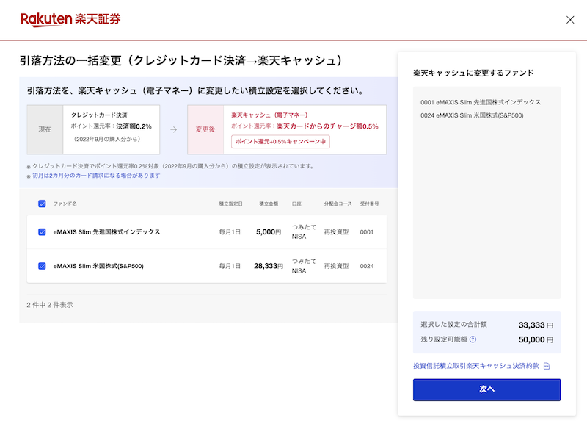This screenshot has height=421, width=587.
Task: Click クレジットカード決済 heading in current box
Action: tap(99, 115)
